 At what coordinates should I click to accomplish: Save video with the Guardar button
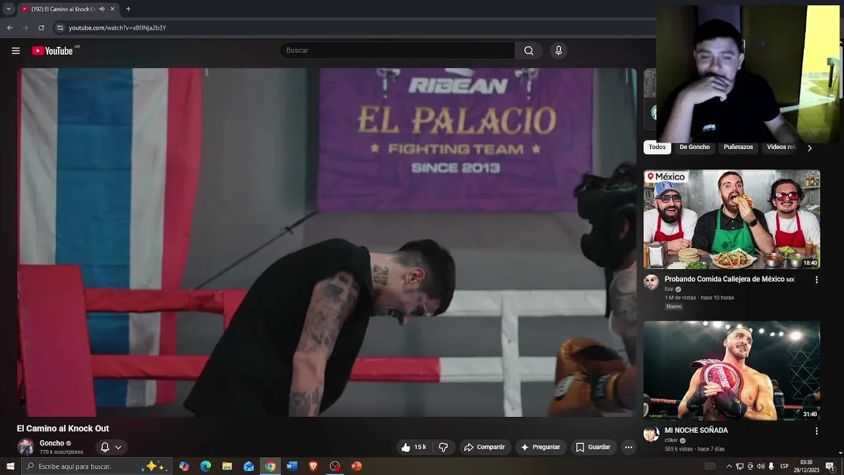[593, 447]
